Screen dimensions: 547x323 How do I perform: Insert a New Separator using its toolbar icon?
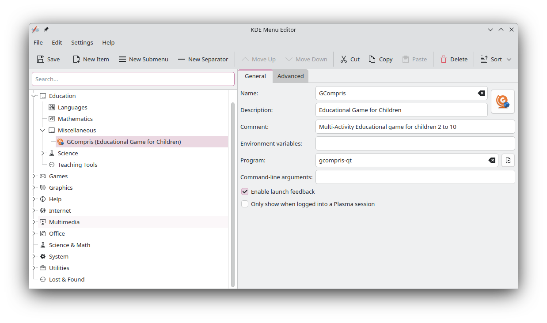coord(181,59)
